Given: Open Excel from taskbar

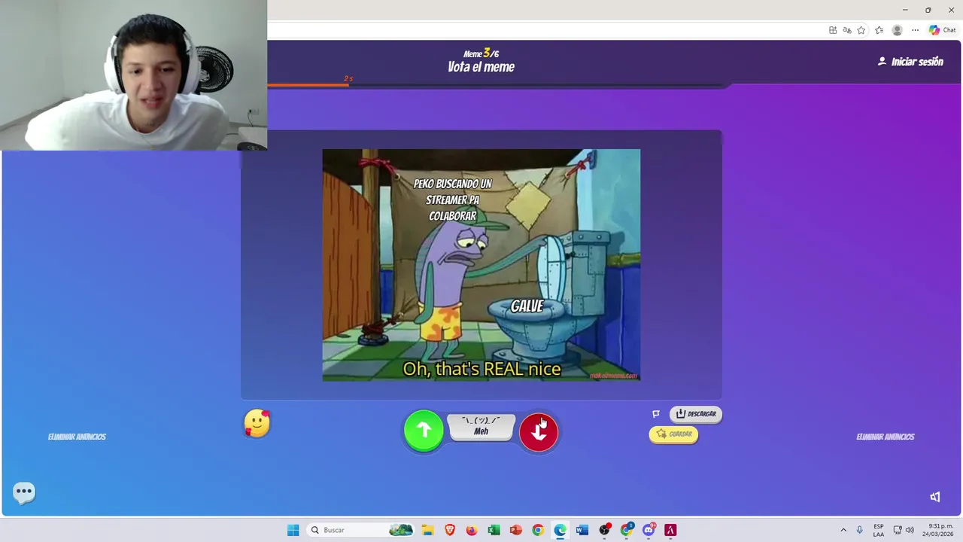Looking at the screenshot, I should click(x=494, y=530).
